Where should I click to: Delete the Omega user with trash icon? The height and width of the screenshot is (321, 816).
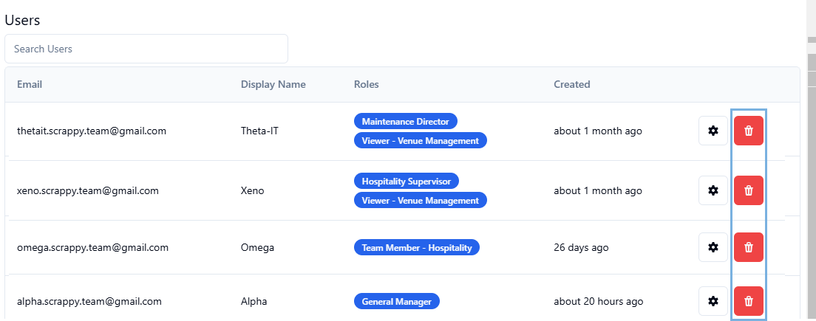(x=748, y=247)
